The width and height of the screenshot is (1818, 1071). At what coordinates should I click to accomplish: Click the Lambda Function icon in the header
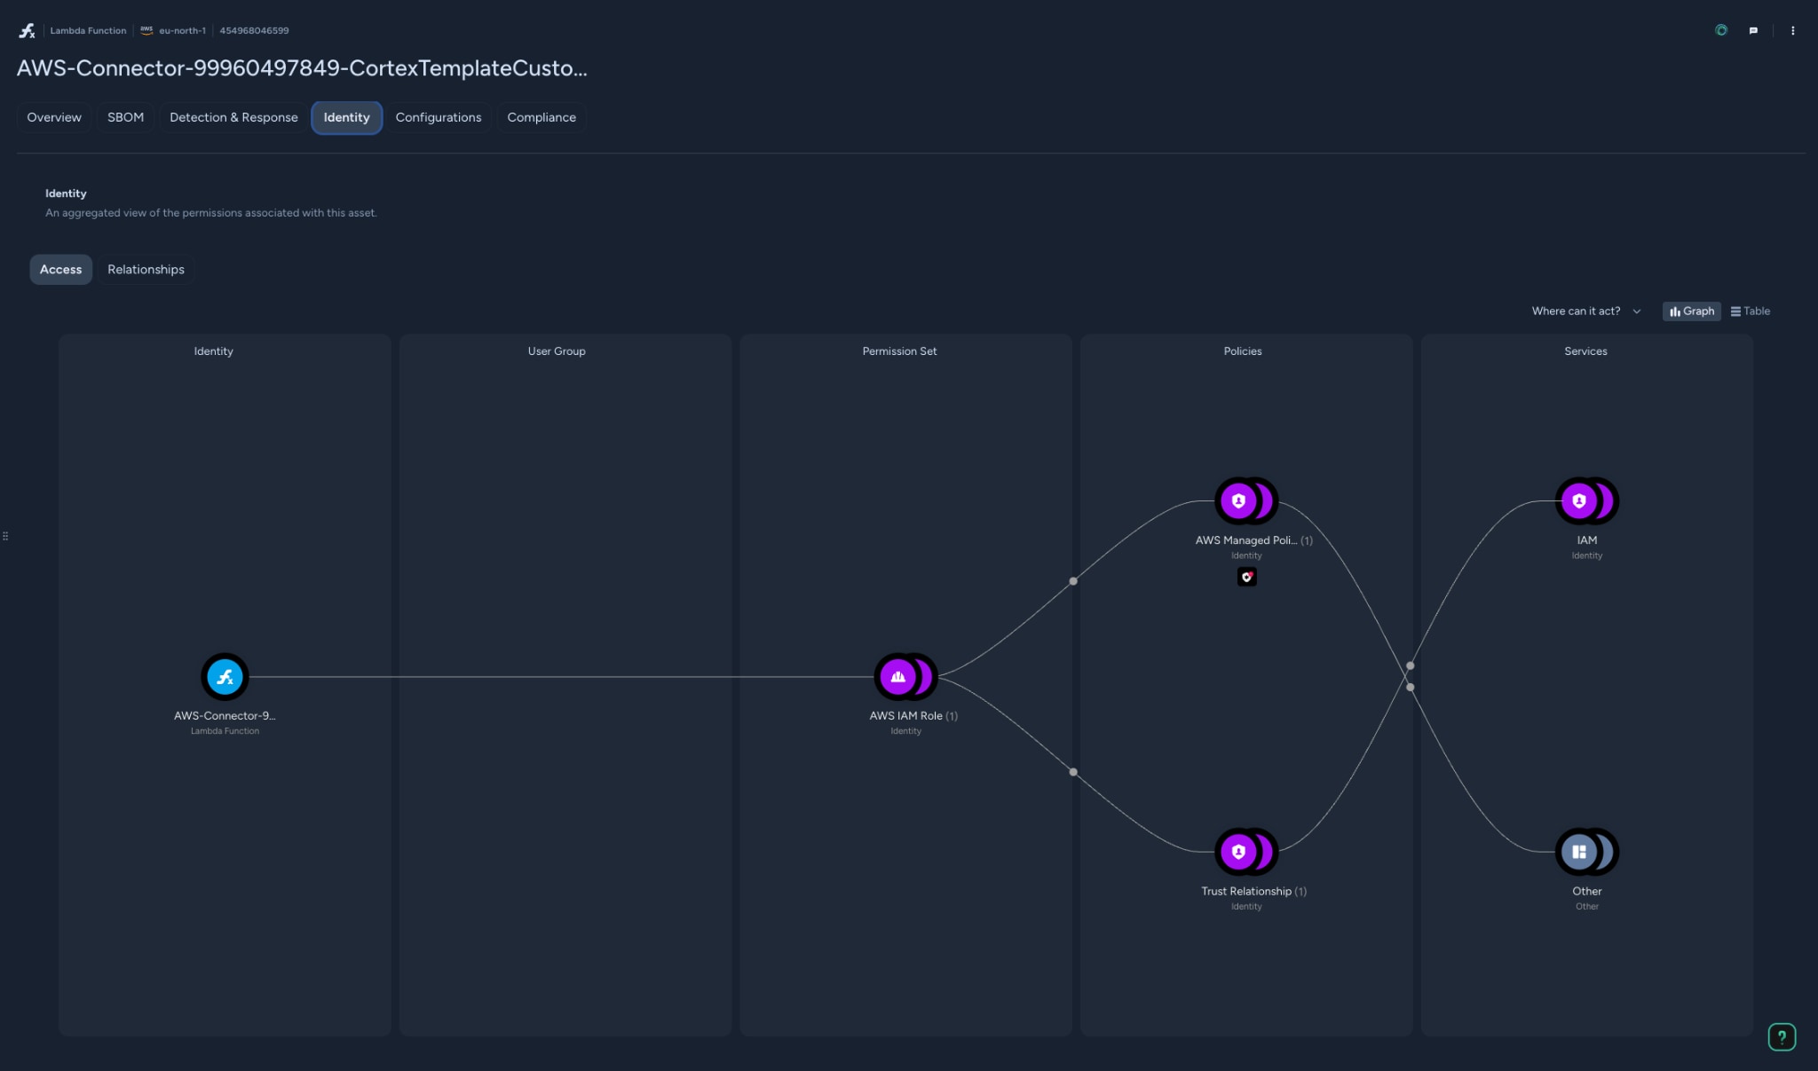click(x=26, y=30)
